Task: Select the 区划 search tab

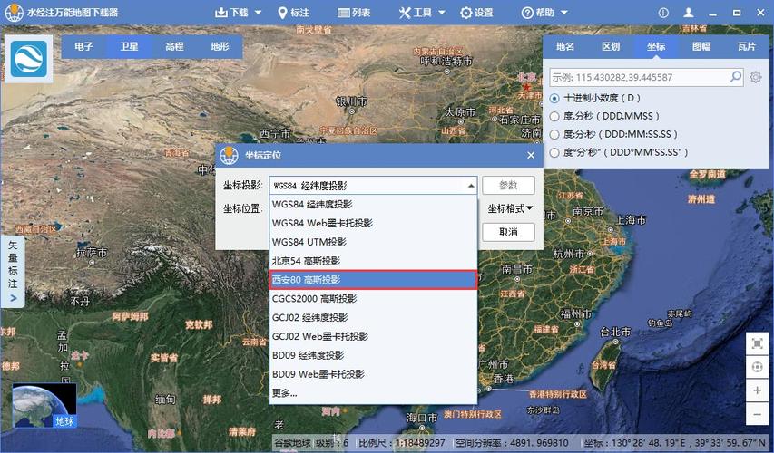Action: pyautogui.click(x=611, y=47)
